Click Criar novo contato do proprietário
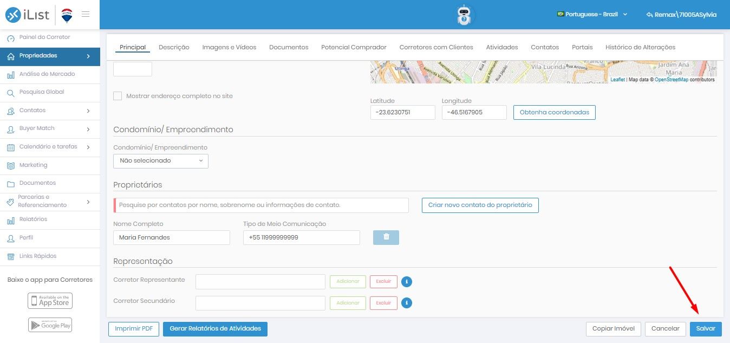The image size is (730, 343). 480,205
